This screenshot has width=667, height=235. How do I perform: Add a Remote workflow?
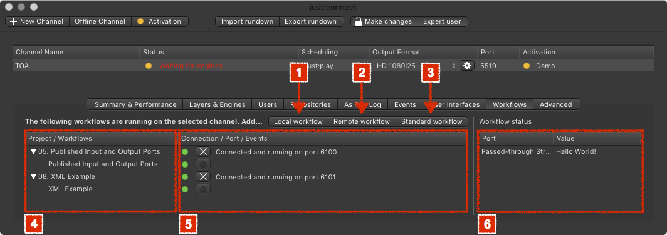tap(362, 121)
